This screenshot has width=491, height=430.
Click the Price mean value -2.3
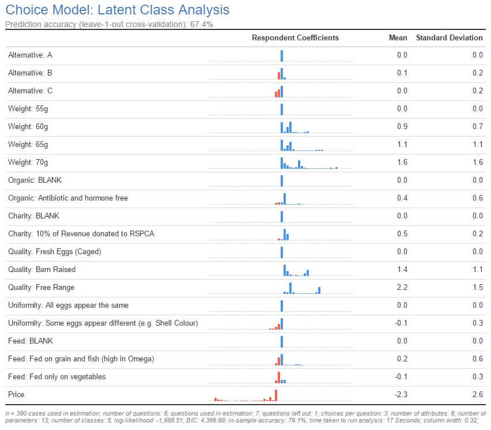click(x=402, y=395)
